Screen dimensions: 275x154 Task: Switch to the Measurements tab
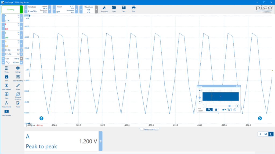click(x=149, y=129)
